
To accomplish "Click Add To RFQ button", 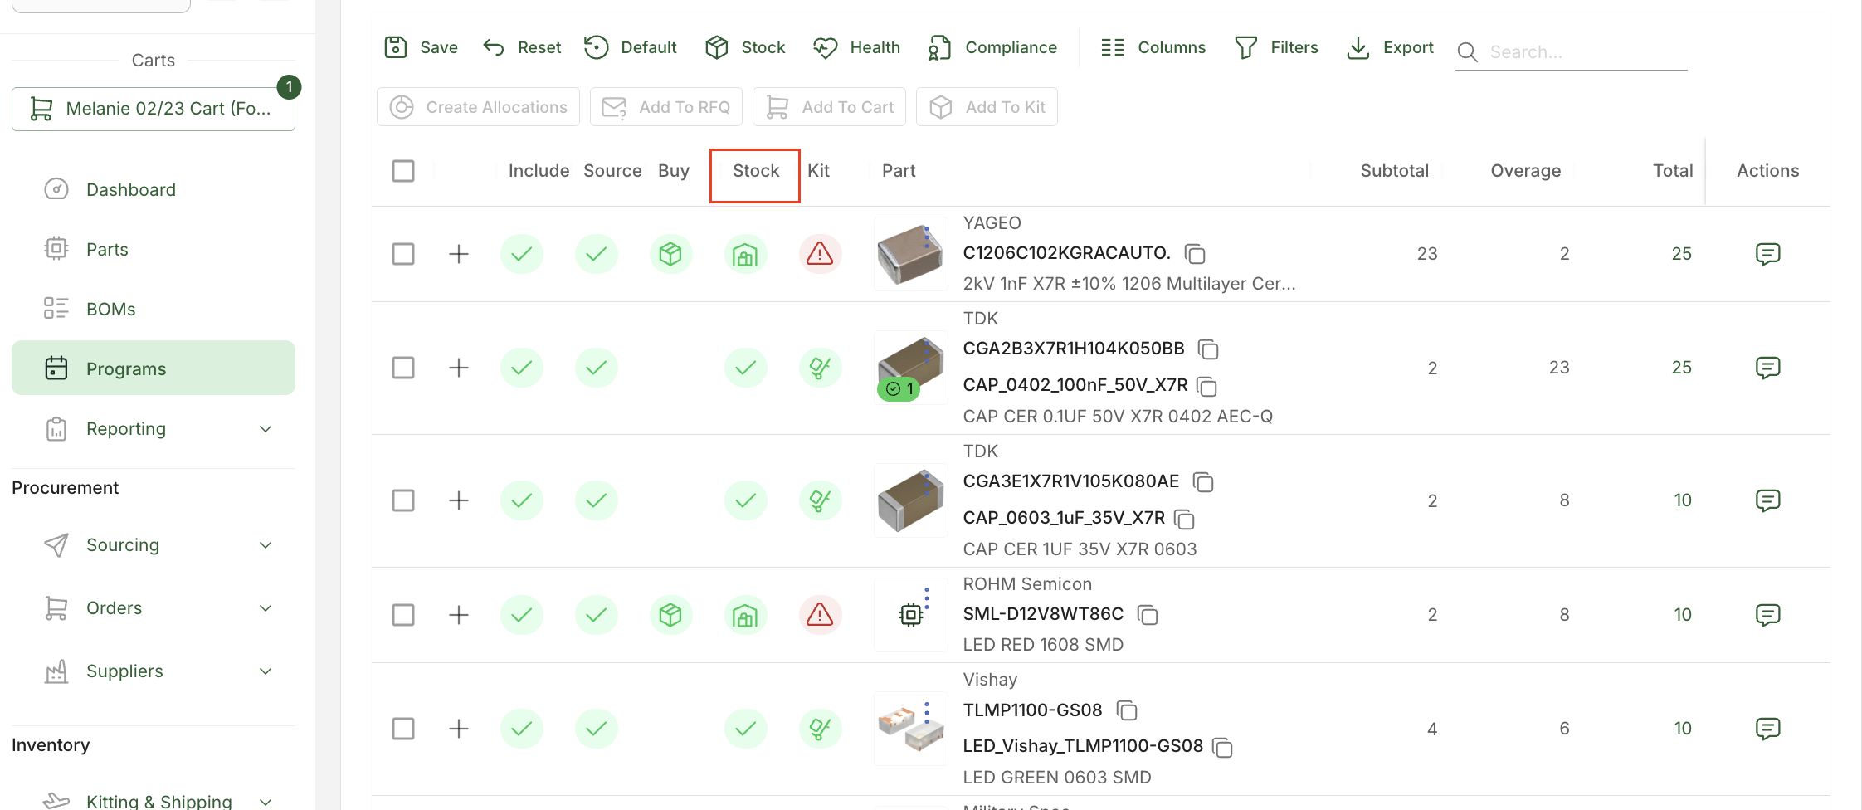I will tap(665, 107).
